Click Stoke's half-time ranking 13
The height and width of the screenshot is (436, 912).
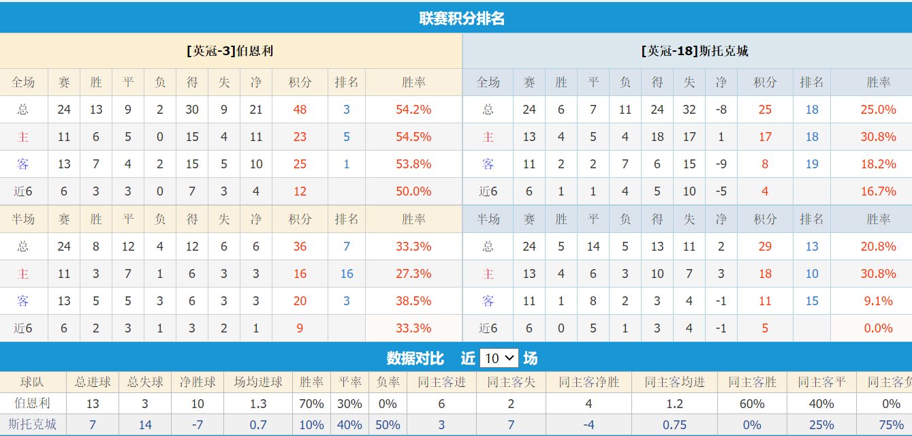pos(812,246)
